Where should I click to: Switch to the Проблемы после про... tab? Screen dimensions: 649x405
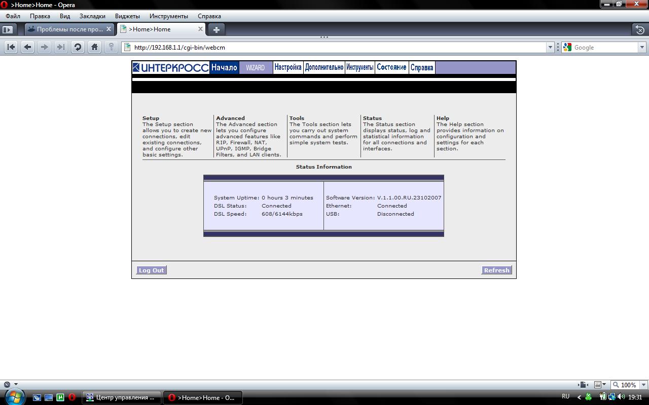[x=69, y=29]
